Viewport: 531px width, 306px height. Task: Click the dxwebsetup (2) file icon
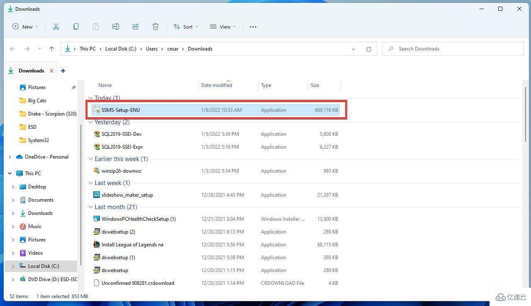(97, 232)
